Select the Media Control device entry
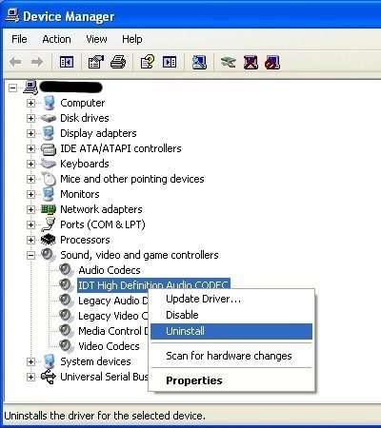381x428 pixels. point(113,331)
